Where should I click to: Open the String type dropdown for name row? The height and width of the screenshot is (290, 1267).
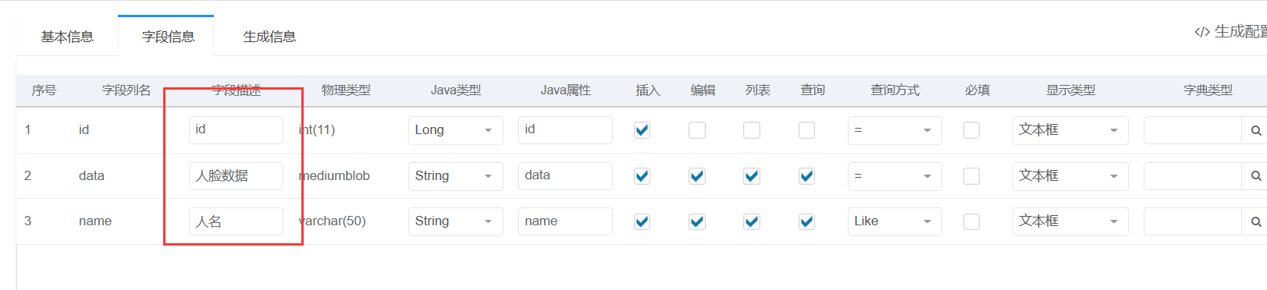tap(456, 221)
